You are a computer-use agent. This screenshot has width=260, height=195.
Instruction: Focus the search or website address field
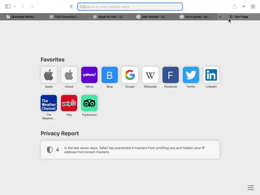(x=130, y=7)
